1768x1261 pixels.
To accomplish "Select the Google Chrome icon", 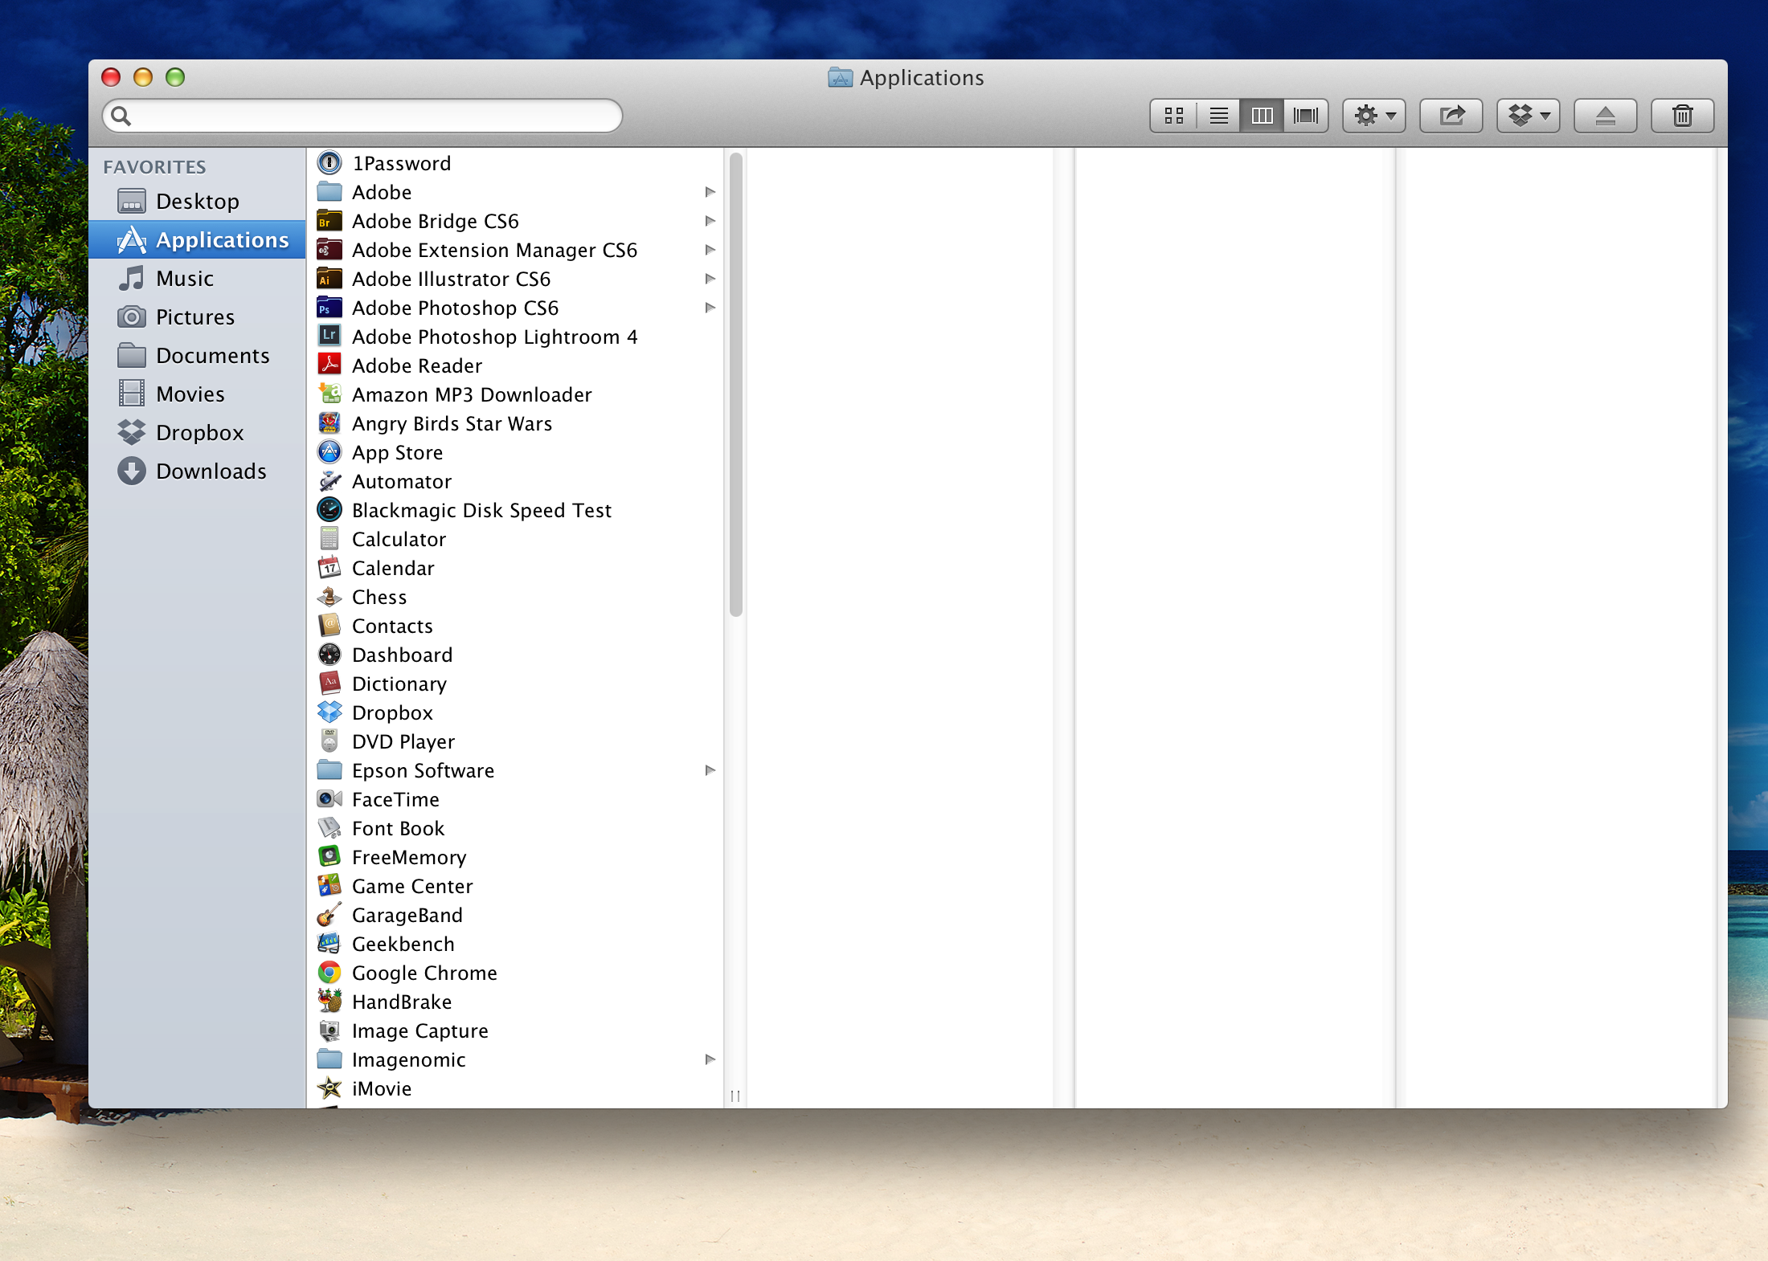I will click(329, 972).
